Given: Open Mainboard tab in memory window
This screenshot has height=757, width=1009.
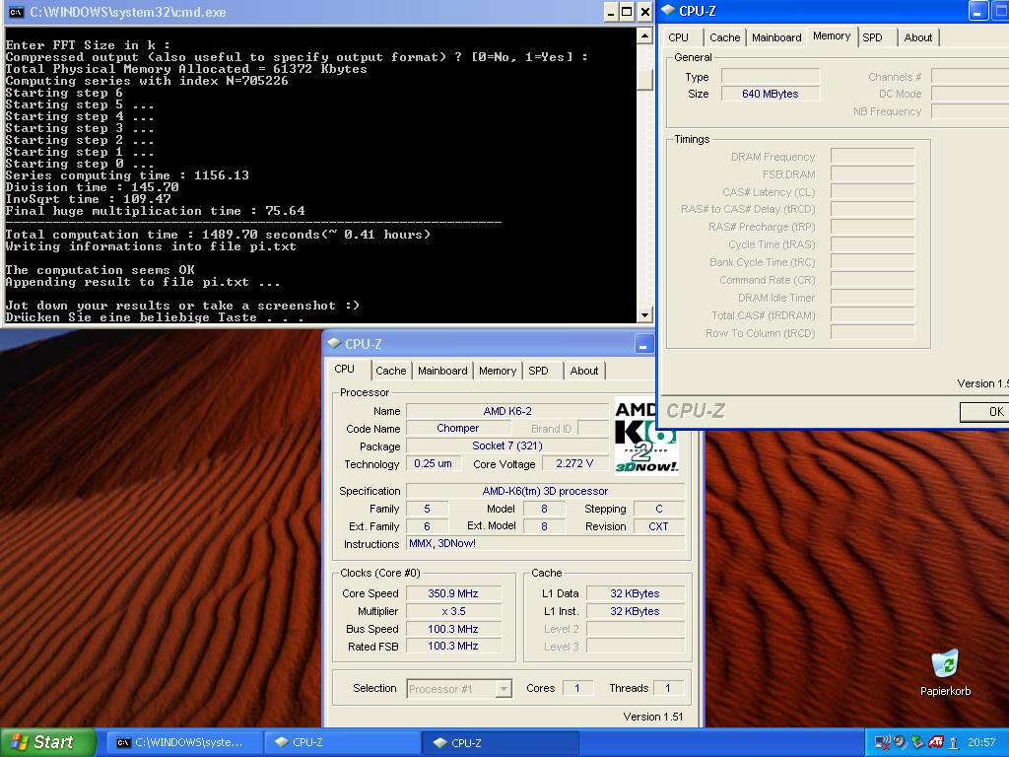Looking at the screenshot, I should pos(776,37).
